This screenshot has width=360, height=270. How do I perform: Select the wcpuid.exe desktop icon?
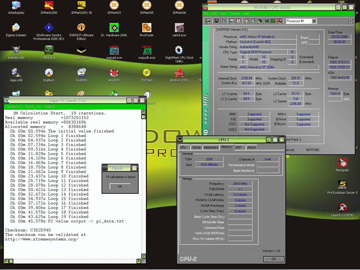(114, 53)
